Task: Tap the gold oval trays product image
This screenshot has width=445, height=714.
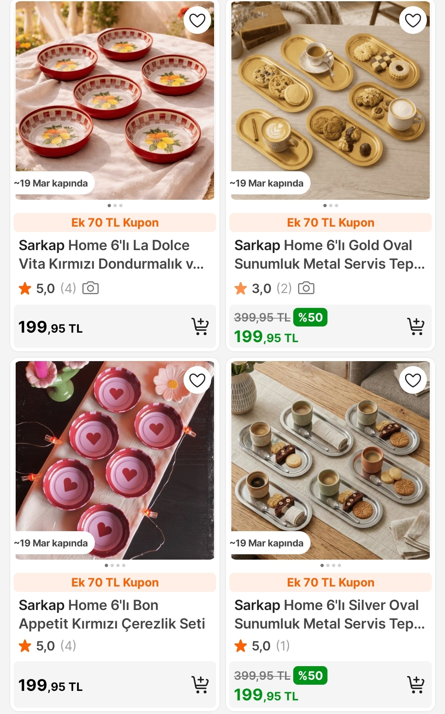Action: coord(330,99)
